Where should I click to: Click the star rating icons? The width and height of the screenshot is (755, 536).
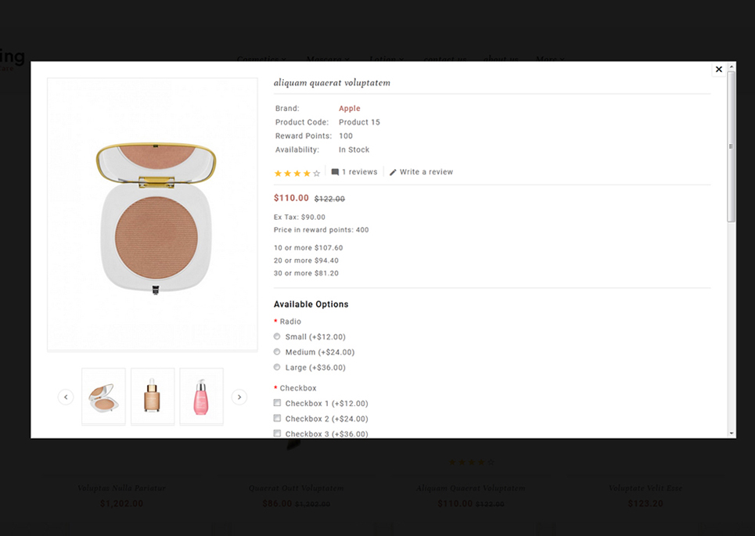(297, 173)
